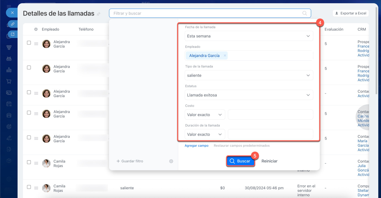381x198 pixels.
Task: Open the table column settings gear
Action: coord(36,29)
